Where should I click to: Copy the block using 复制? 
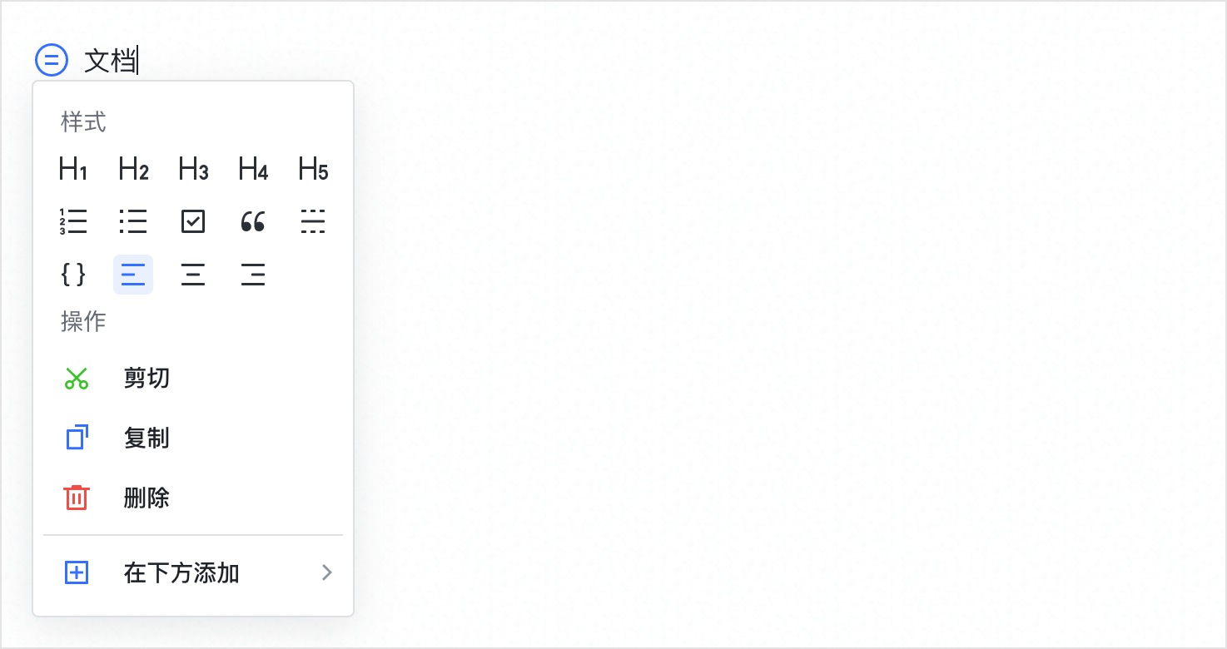[147, 438]
